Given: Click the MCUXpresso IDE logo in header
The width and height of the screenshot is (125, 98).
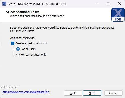Looking at the screenshot, I should (x=118, y=15).
